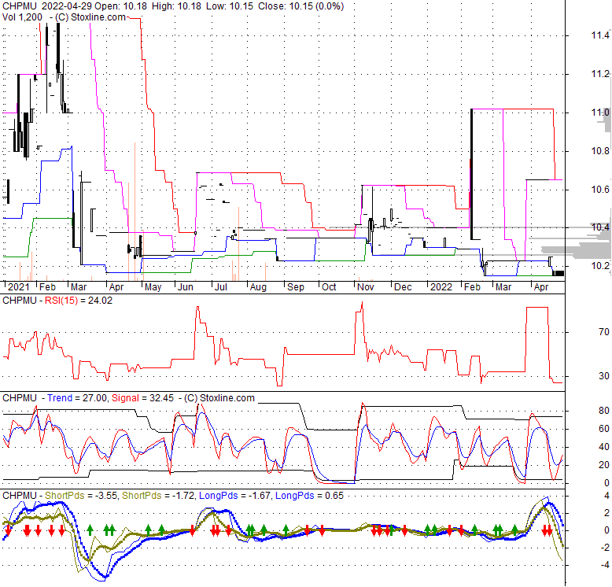Click the ShortPds = -1.72 legend text
This screenshot has height=587, width=612.
158,495
